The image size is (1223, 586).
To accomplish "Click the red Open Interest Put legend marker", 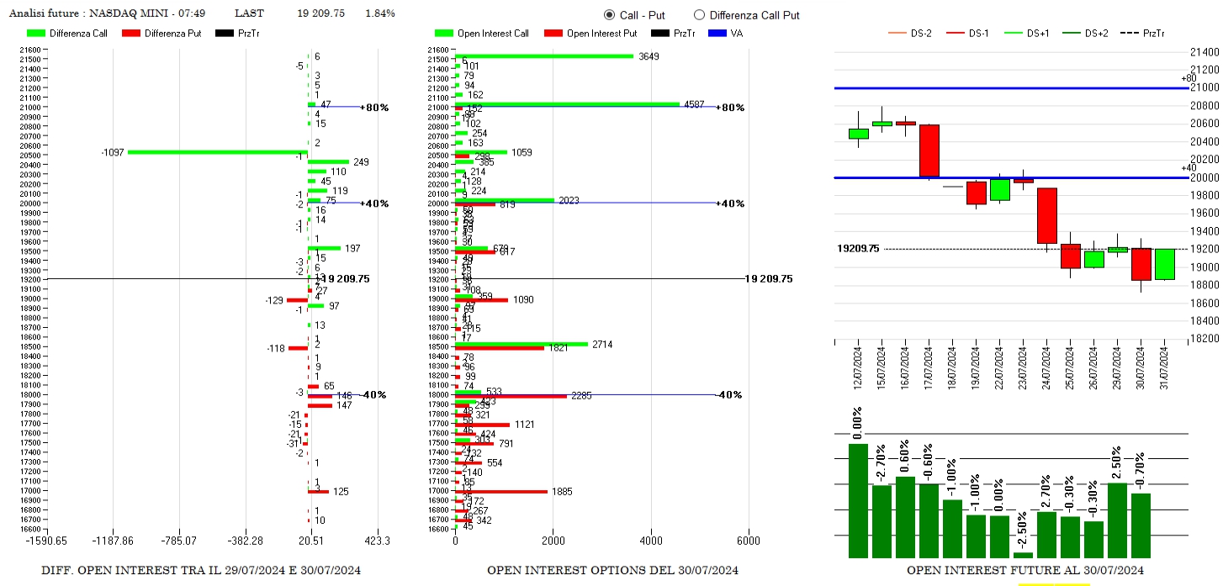I will [x=553, y=34].
